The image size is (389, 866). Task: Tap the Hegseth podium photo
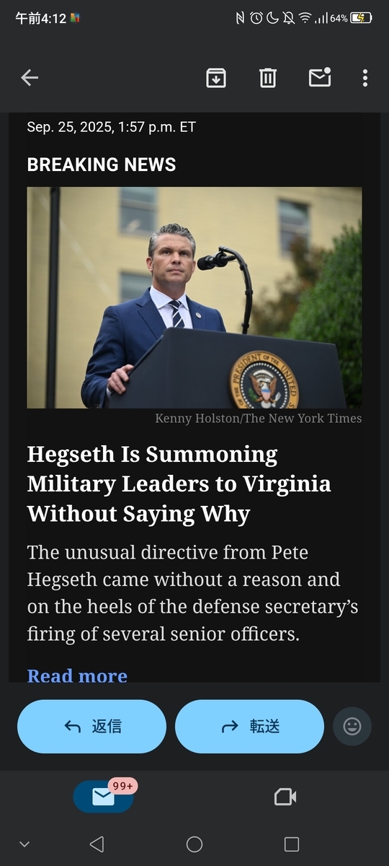point(194,297)
